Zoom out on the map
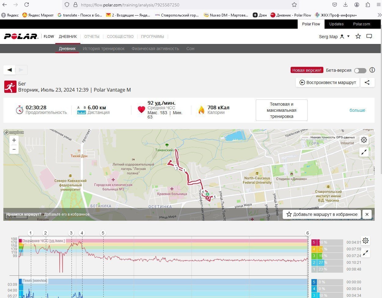The height and width of the screenshot is (298, 382). 14,149
